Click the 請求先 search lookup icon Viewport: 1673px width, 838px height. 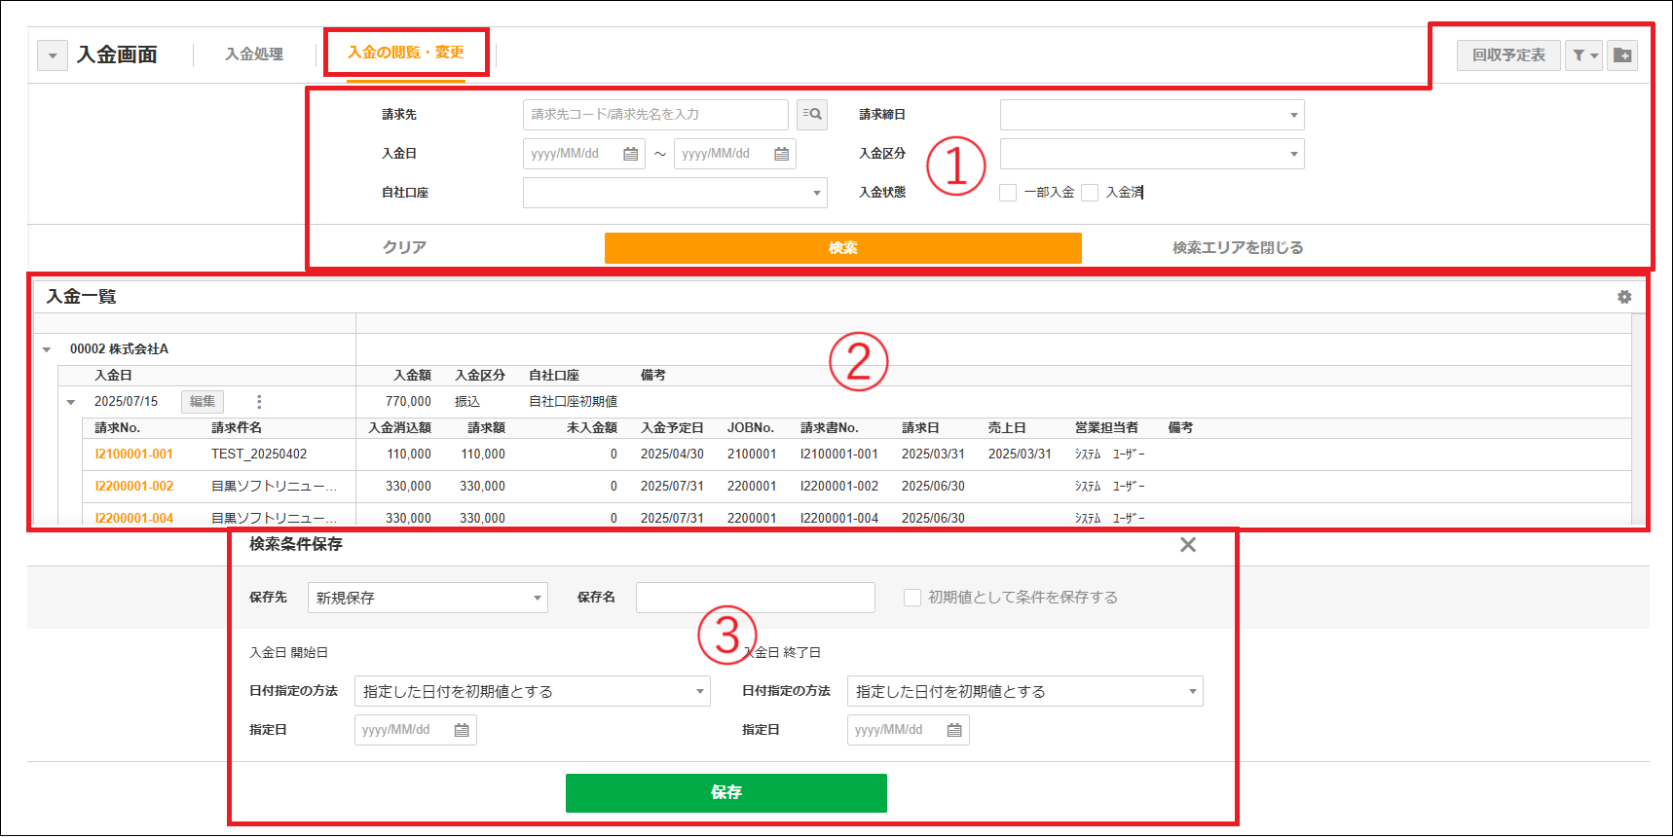(x=811, y=115)
